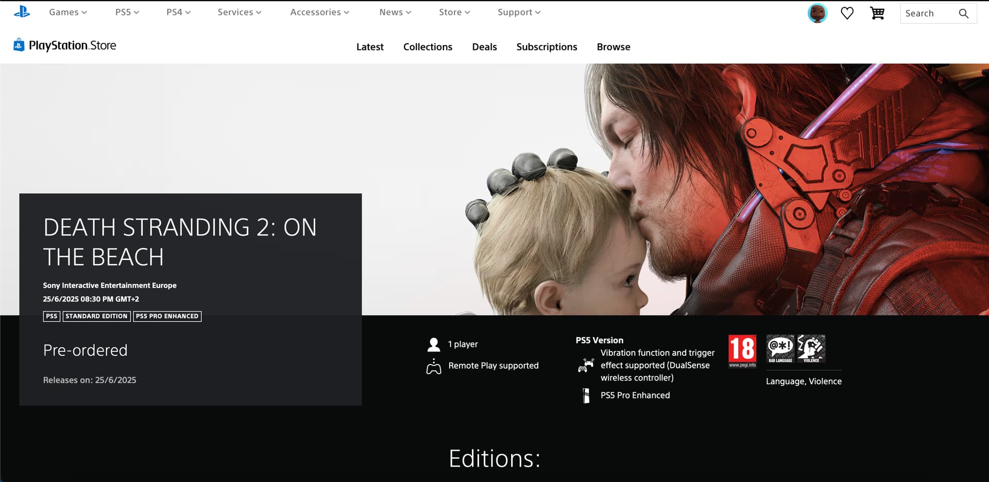Click Sony Interactive Entertainment Europe publisher name
Screen dimensions: 989x482
click(x=110, y=285)
